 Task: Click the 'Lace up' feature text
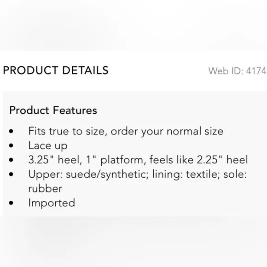[x=48, y=145]
